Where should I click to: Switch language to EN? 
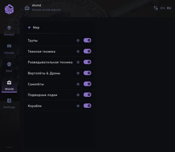(x=163, y=8)
